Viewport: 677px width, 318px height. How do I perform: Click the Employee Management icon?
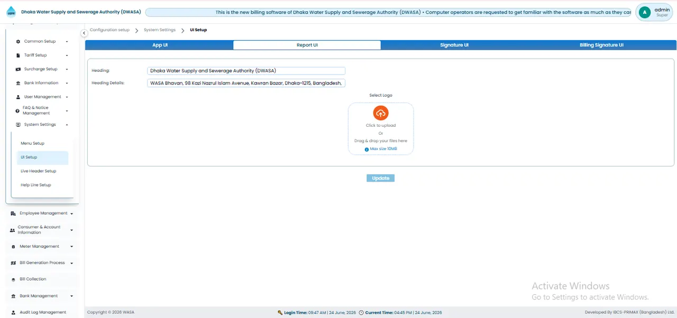click(x=13, y=213)
